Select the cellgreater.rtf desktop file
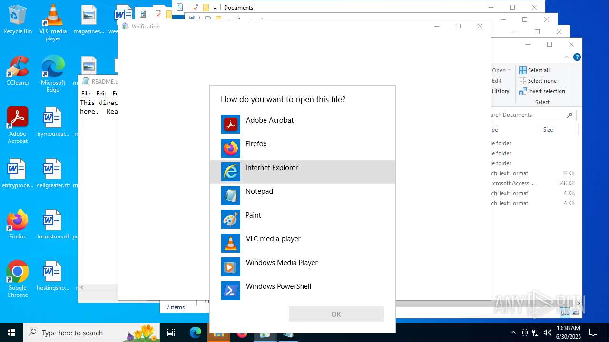 tap(53, 173)
